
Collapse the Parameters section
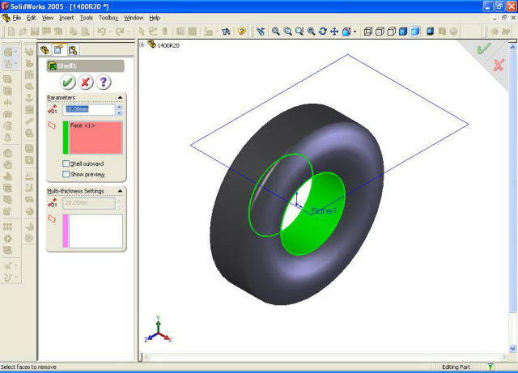[120, 98]
